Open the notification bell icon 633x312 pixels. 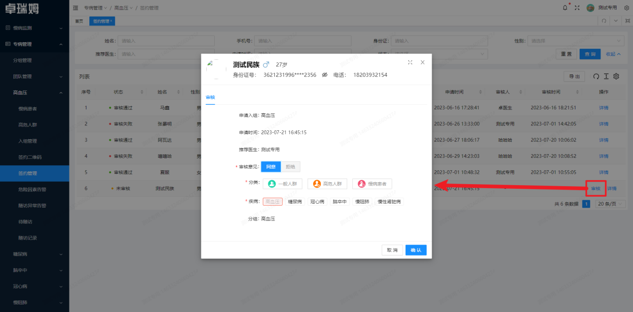pyautogui.click(x=565, y=7)
